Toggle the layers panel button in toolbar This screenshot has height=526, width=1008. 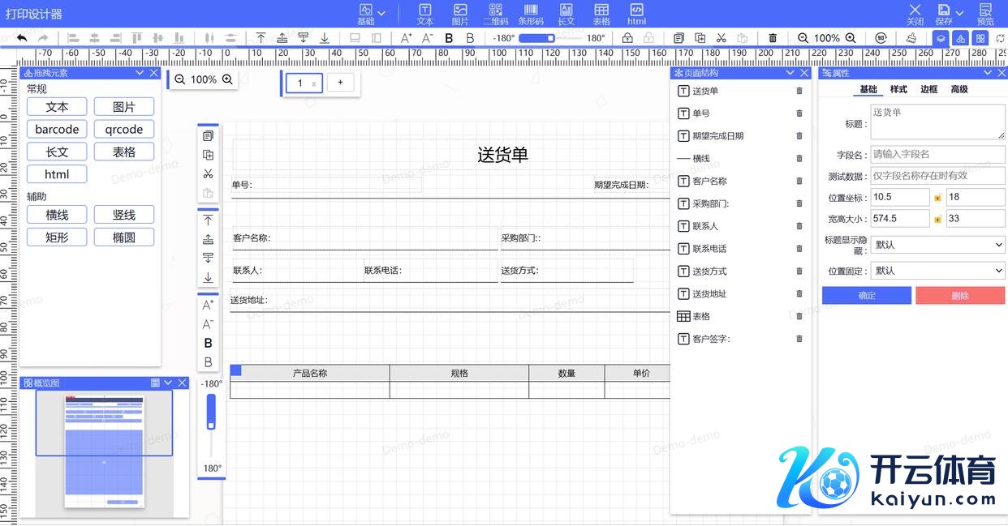(x=941, y=38)
